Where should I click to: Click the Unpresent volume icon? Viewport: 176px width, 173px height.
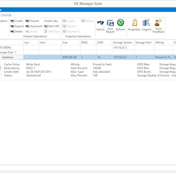pos(27,26)
